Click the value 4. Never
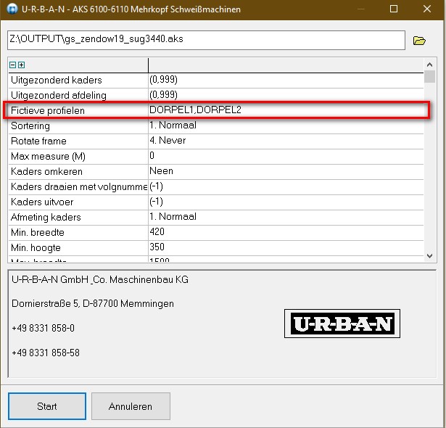 (168, 140)
